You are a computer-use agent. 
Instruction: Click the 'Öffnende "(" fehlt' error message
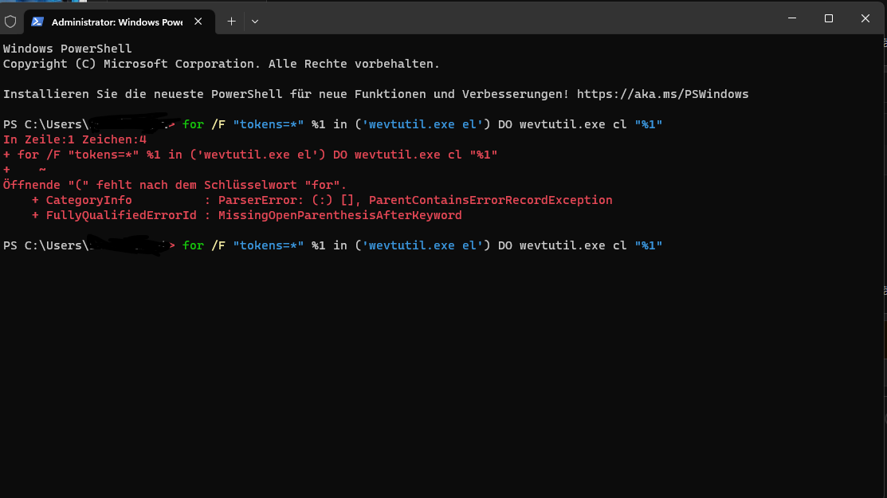coord(175,185)
